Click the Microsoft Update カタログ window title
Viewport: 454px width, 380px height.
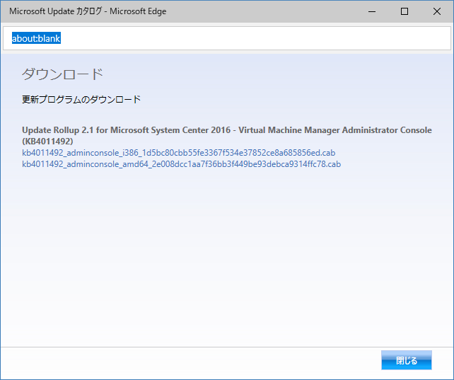coord(88,11)
